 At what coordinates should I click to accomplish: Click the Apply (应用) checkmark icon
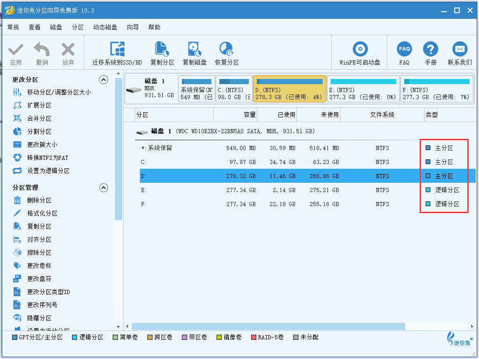point(15,50)
